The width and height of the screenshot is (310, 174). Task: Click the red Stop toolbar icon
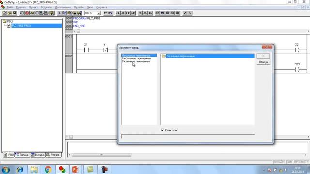click(27, 13)
